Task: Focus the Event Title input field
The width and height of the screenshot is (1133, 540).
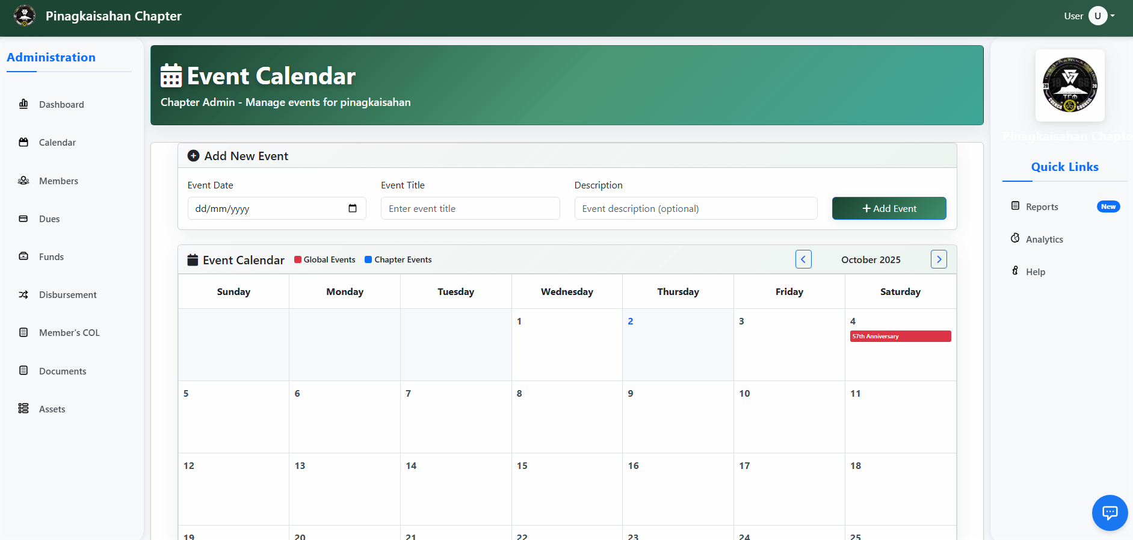Action: [x=470, y=208]
